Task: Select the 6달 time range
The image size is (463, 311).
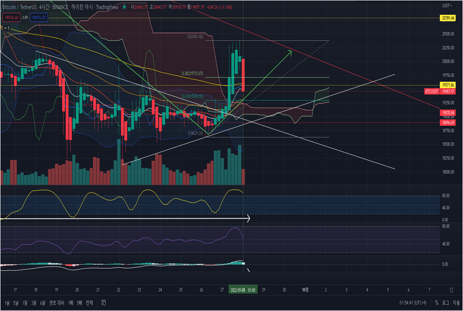Action: coord(43,303)
